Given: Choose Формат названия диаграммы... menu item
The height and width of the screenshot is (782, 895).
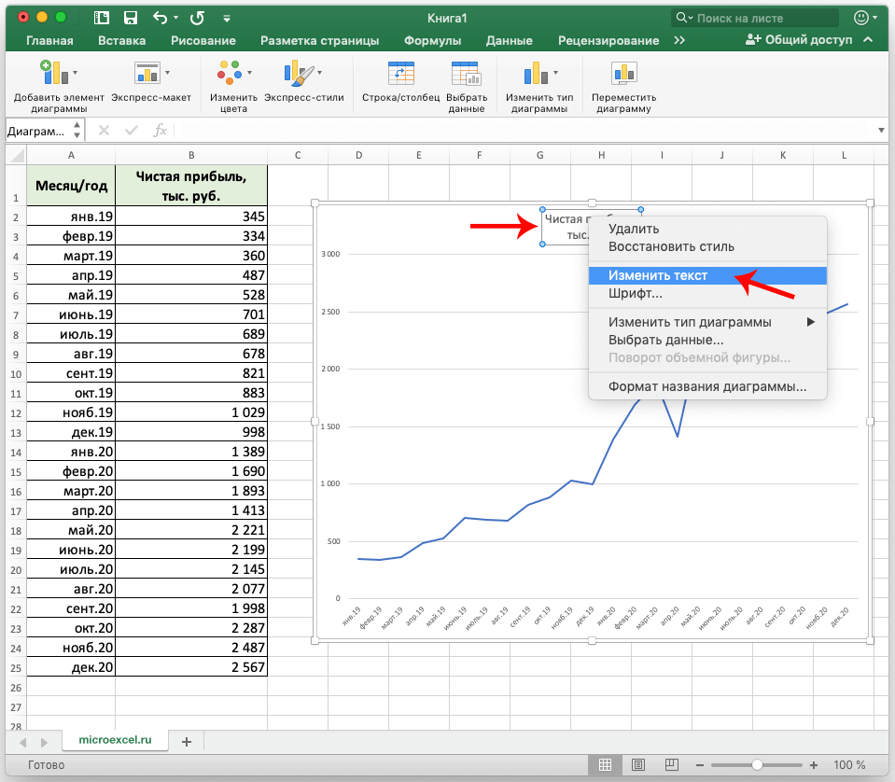Looking at the screenshot, I should [x=707, y=387].
